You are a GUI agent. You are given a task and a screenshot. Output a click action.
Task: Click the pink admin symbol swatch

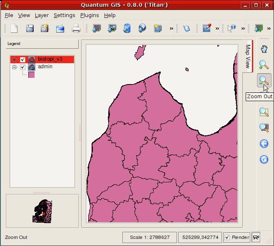(x=32, y=75)
